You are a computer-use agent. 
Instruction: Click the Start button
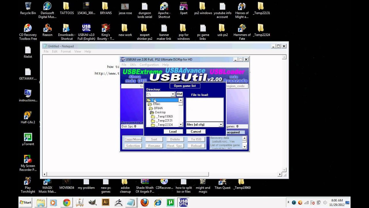pyautogui.click(x=25, y=203)
